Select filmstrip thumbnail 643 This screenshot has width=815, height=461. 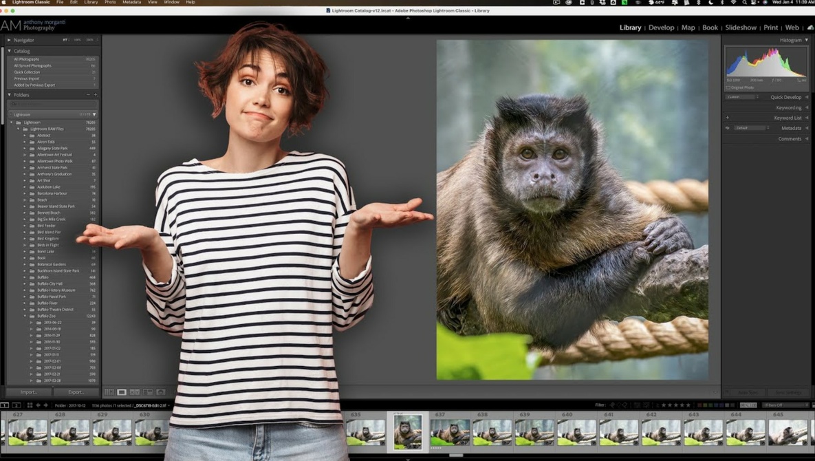704,433
